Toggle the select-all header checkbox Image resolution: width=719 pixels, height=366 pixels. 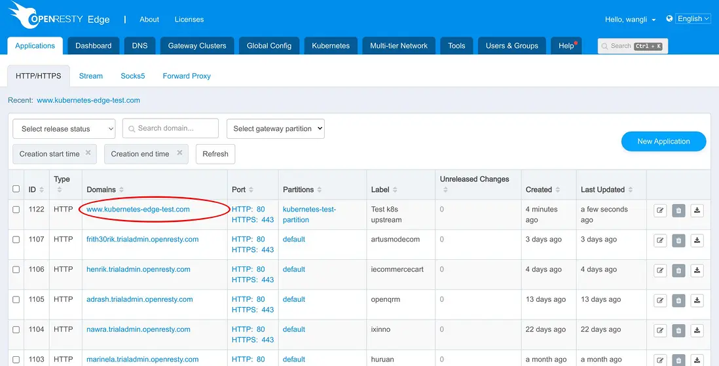click(16, 189)
